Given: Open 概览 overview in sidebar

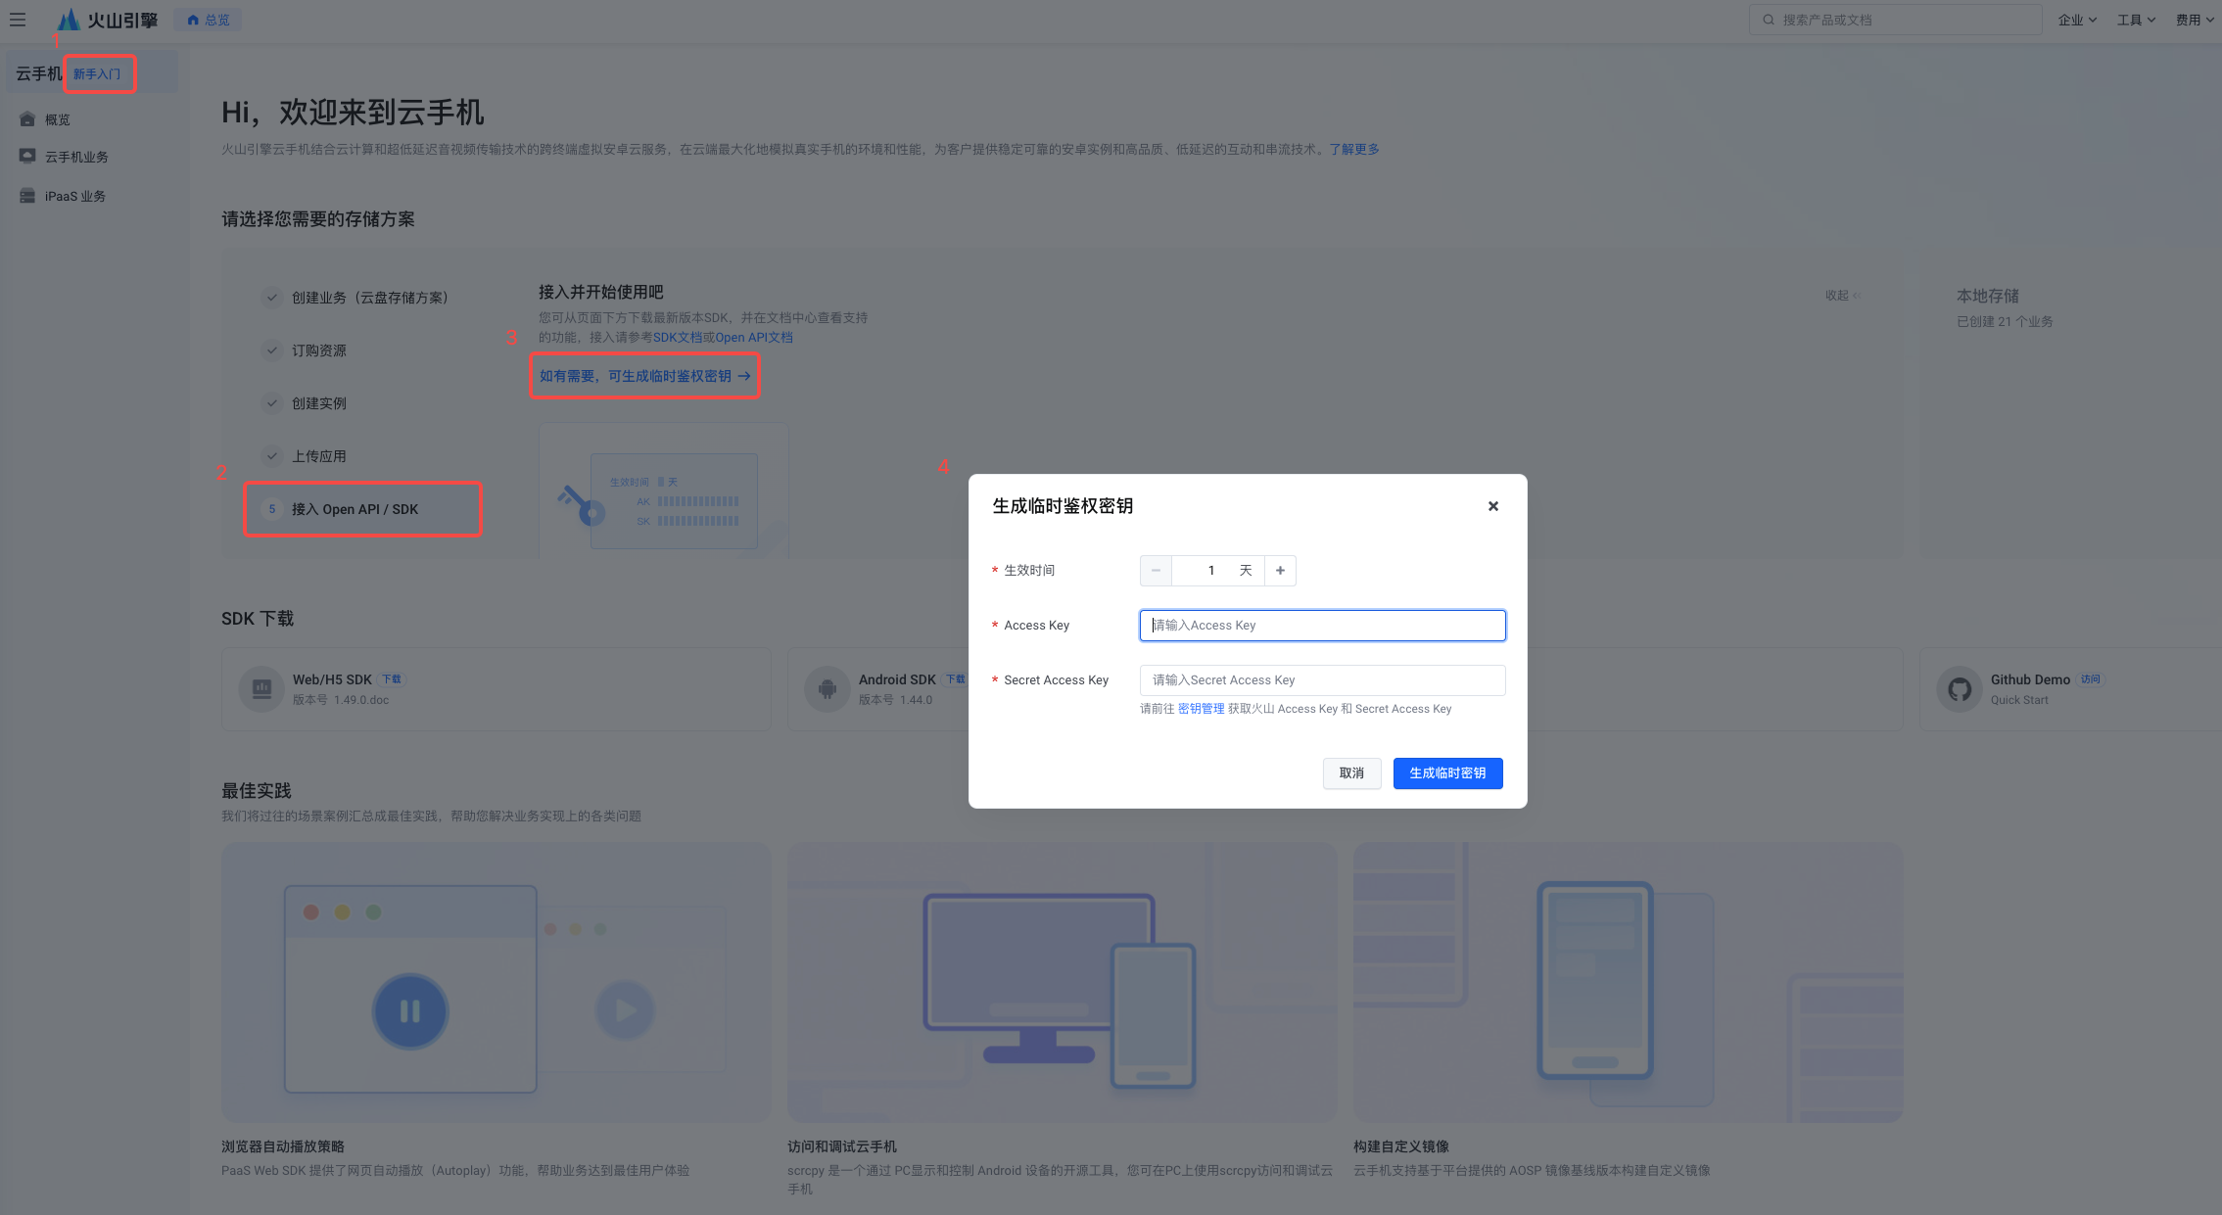Looking at the screenshot, I should (57, 119).
